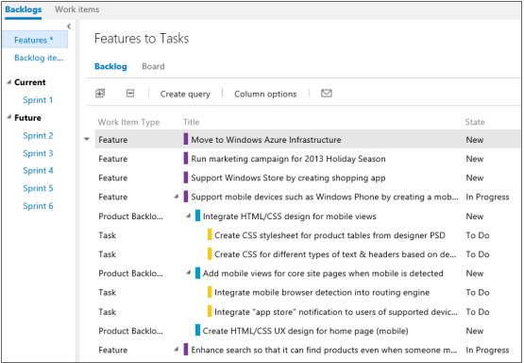Open Column options

pyautogui.click(x=265, y=94)
